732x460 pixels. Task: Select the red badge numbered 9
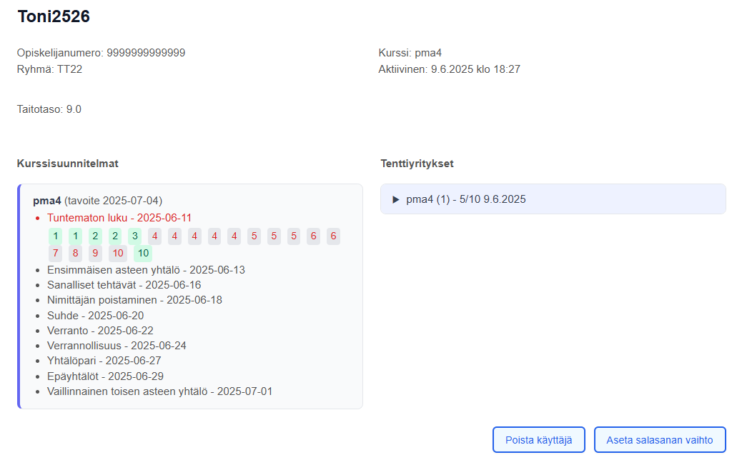pos(95,254)
